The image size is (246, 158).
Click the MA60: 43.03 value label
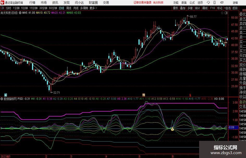74,13
